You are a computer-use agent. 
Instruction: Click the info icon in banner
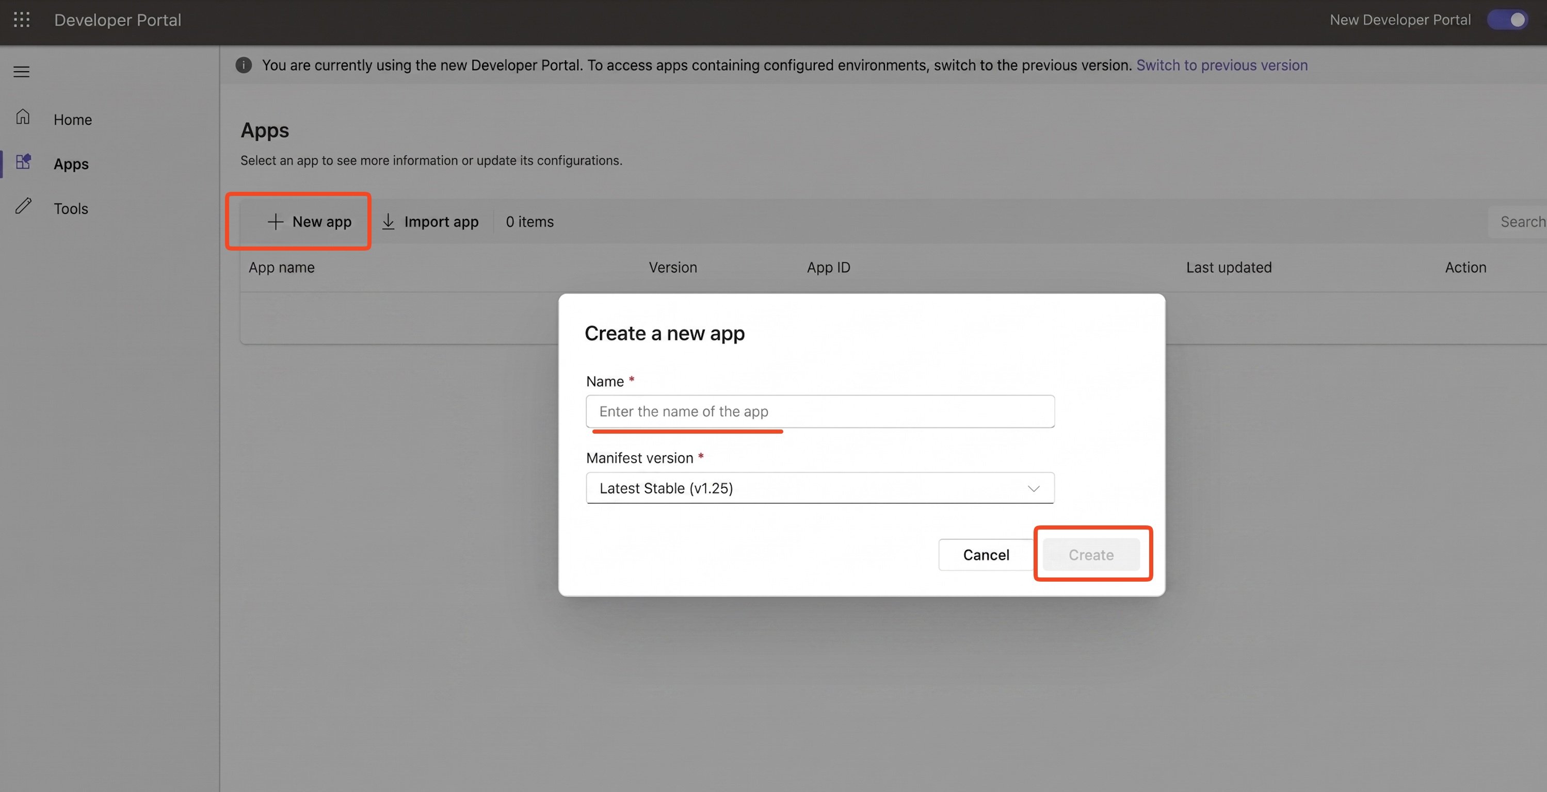click(244, 65)
